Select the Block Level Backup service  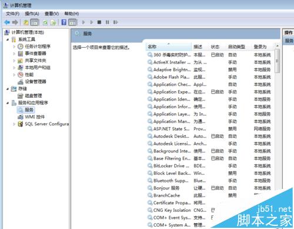coord(209,173)
